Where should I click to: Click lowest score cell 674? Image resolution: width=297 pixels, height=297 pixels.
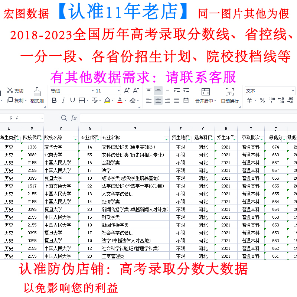click(x=275, y=147)
